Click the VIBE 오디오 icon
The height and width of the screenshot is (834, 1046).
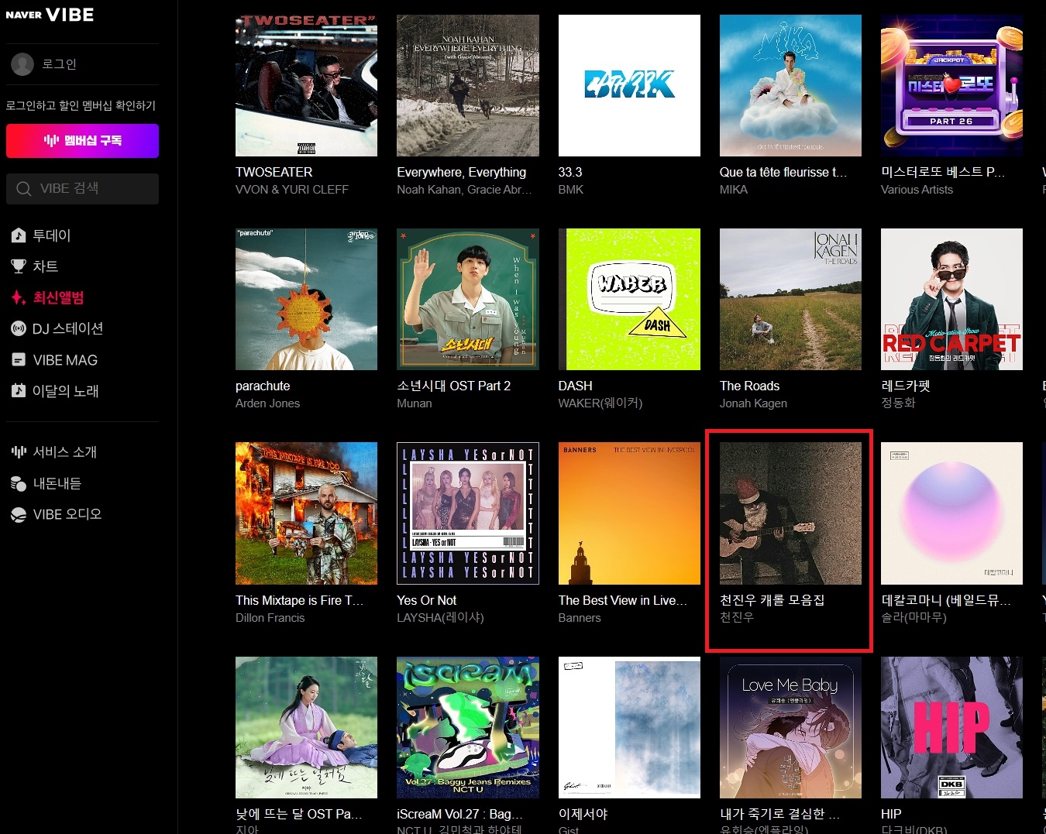pyautogui.click(x=19, y=514)
